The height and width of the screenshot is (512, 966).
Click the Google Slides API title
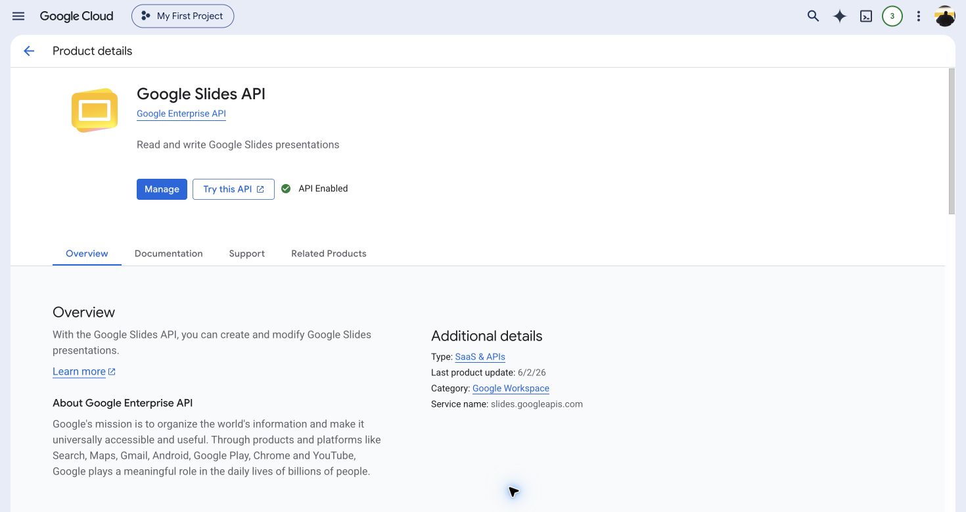click(x=201, y=94)
